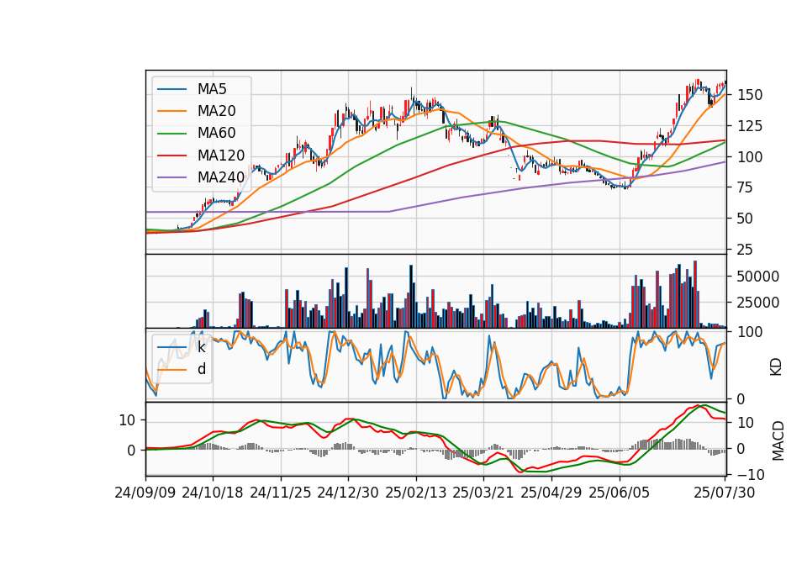Viewport: 807px width, 580px height.
Task: Click the 25/07/30 date axis label
Action: [725, 493]
